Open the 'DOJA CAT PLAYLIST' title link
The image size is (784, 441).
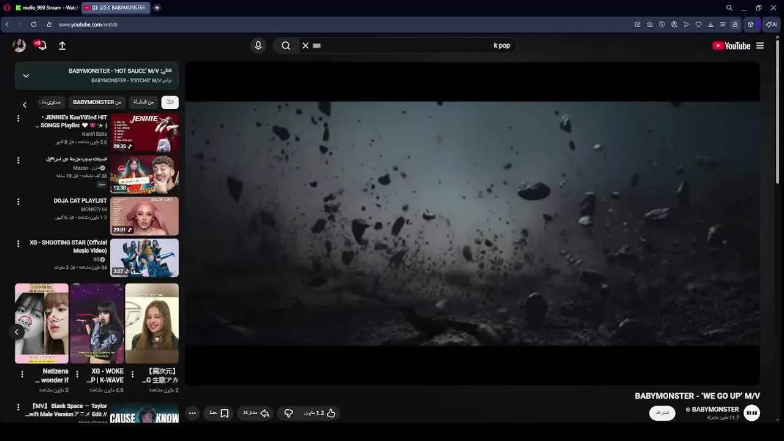tap(80, 201)
